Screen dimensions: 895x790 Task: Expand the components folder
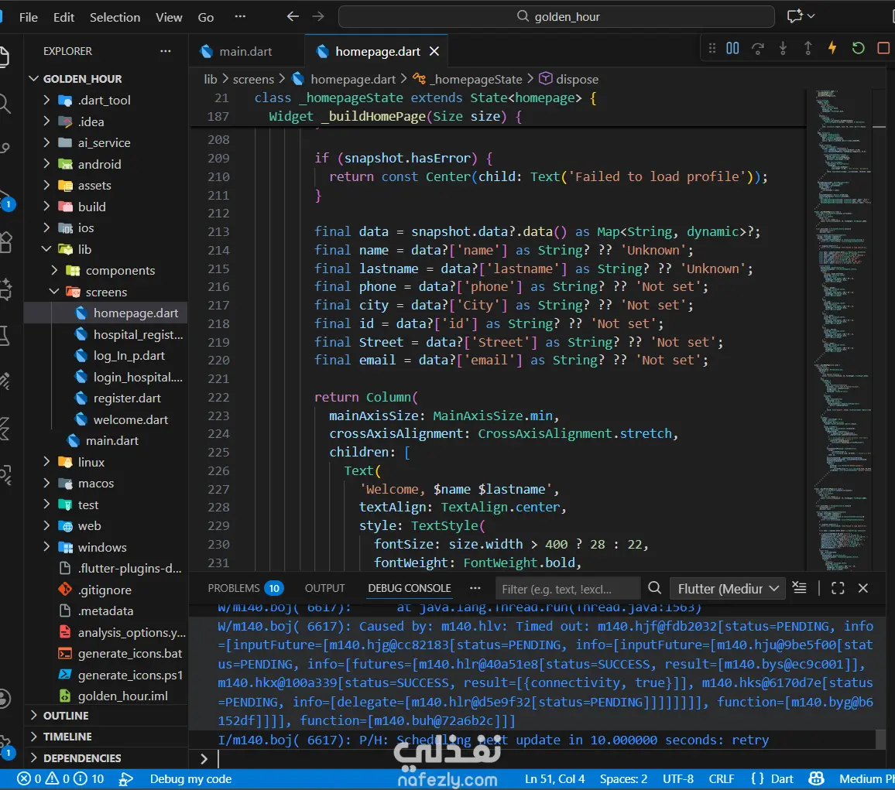pos(54,270)
